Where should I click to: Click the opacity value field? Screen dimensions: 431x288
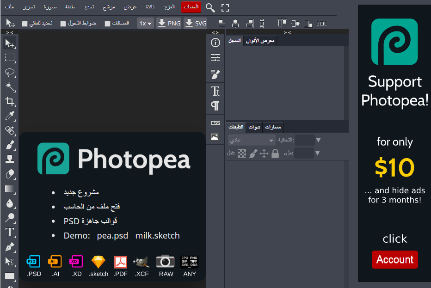[305, 140]
